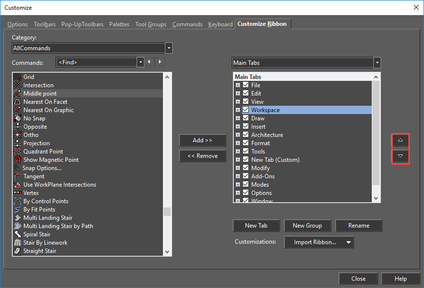Open the Toolbars tab
The width and height of the screenshot is (424, 288).
tap(44, 24)
